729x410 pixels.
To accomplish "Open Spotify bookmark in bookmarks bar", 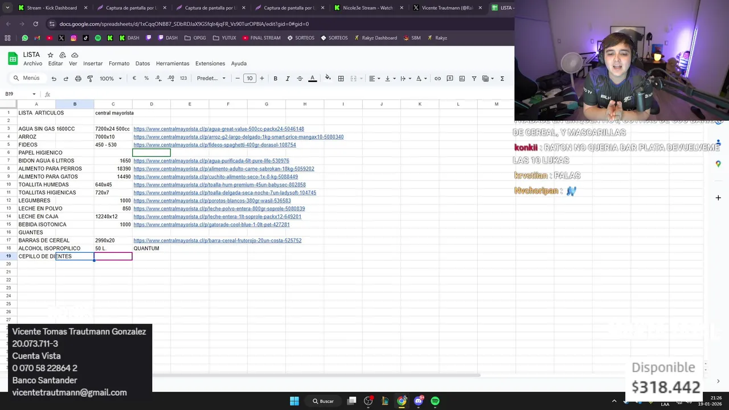I will (98, 38).
